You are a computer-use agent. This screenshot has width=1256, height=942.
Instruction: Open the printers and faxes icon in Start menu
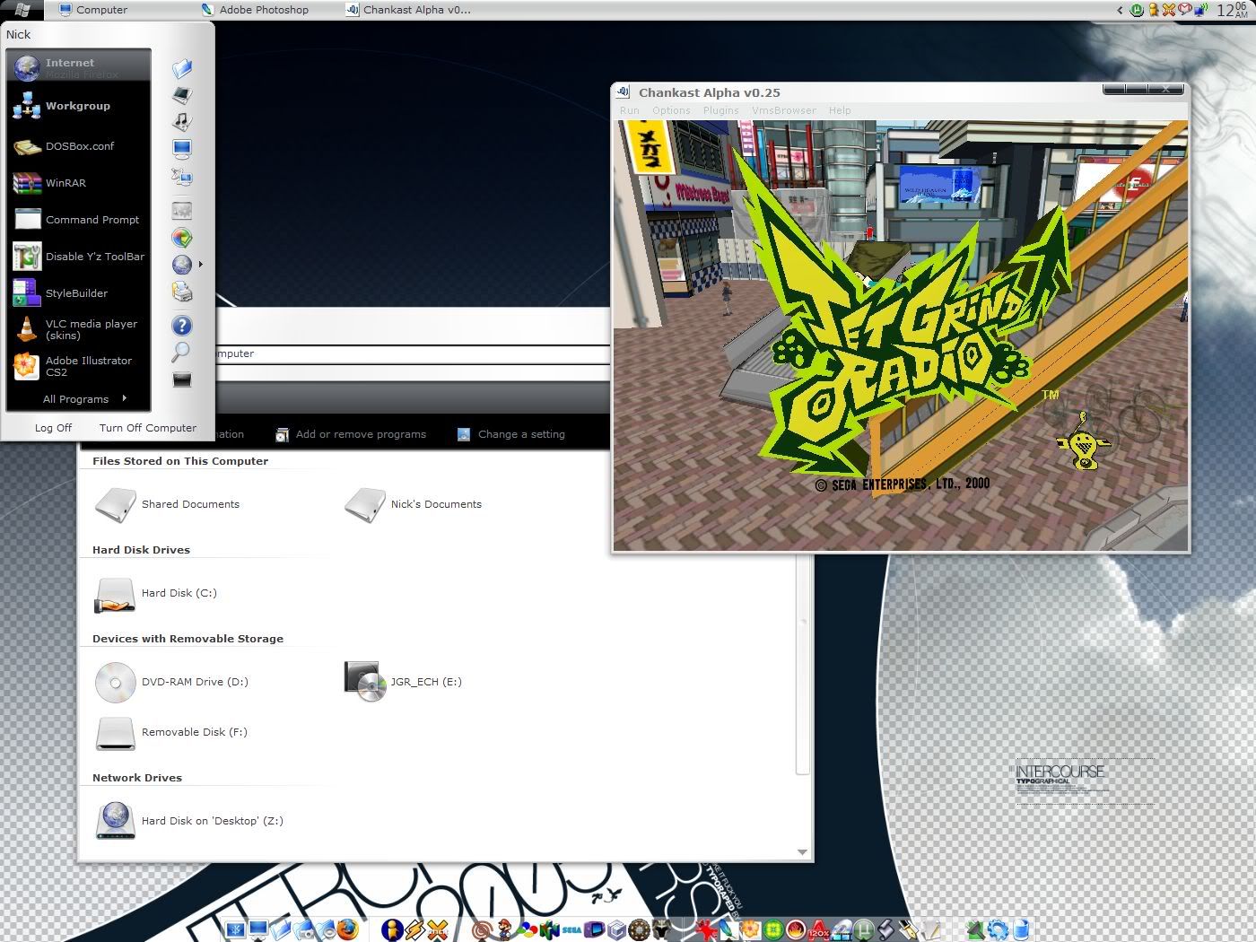coord(182,291)
